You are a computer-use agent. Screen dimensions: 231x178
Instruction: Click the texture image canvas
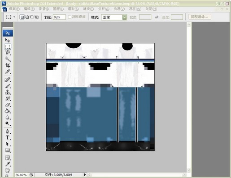tap(100, 97)
